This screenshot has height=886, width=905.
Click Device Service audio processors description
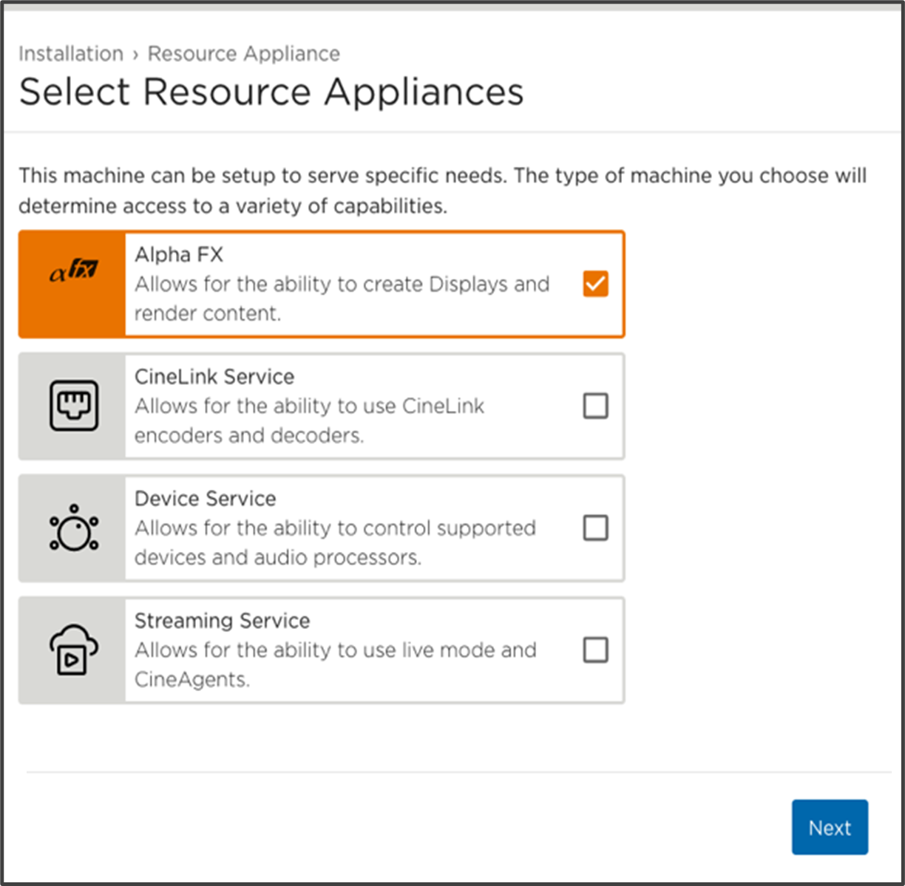click(x=335, y=542)
